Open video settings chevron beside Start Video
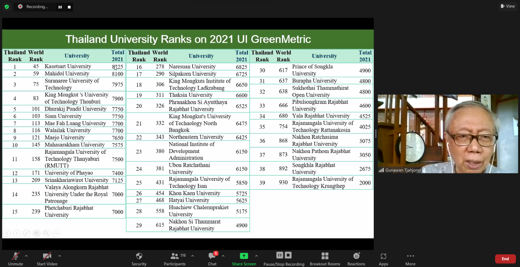520x267 pixels. point(60,256)
